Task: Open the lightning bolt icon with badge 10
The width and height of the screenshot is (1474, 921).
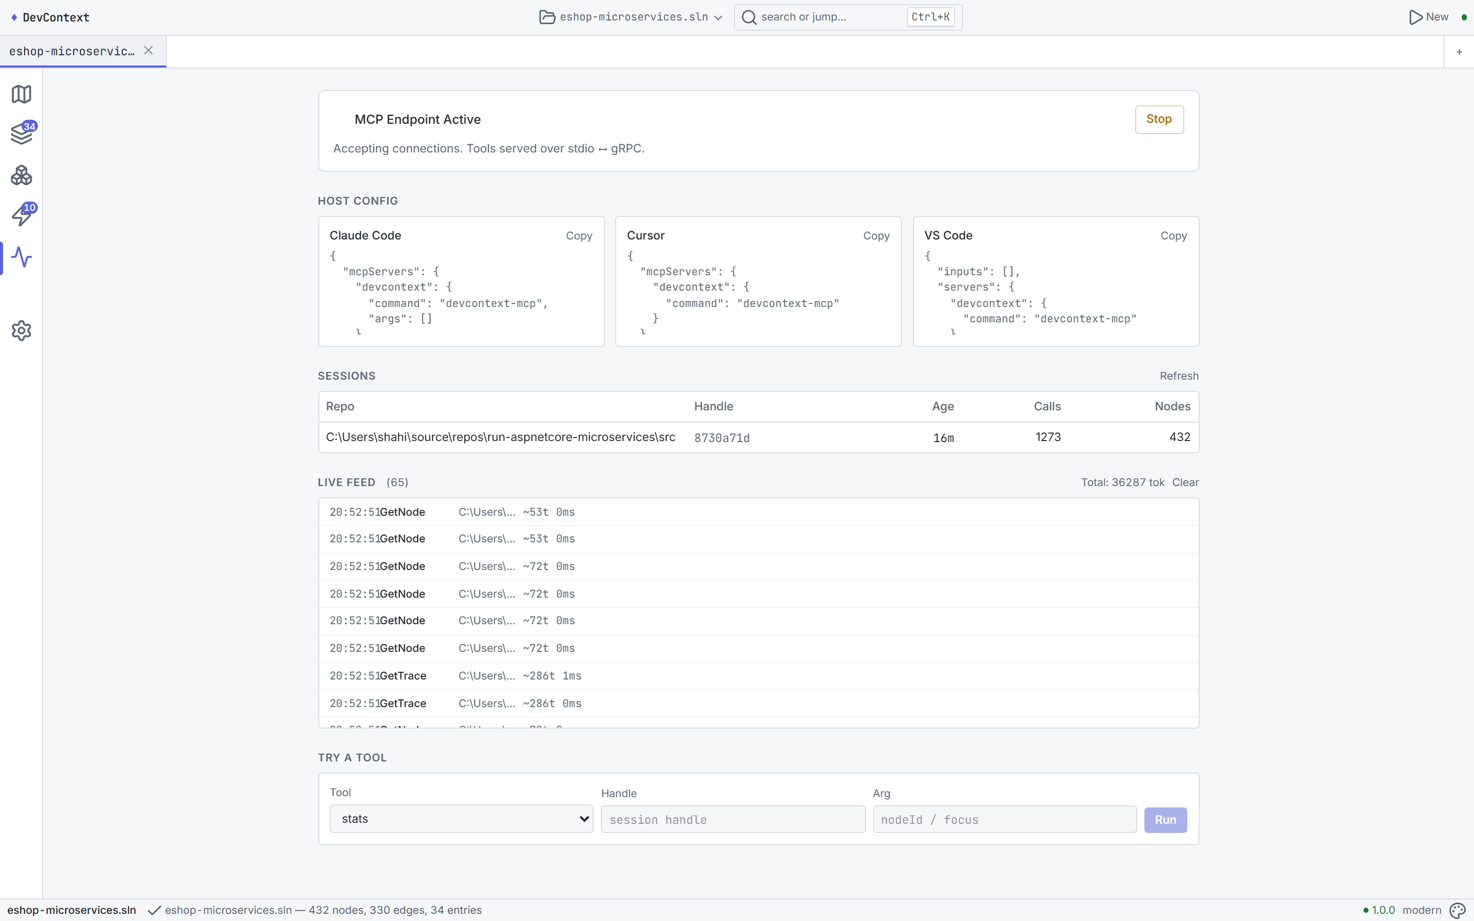Action: click(21, 215)
